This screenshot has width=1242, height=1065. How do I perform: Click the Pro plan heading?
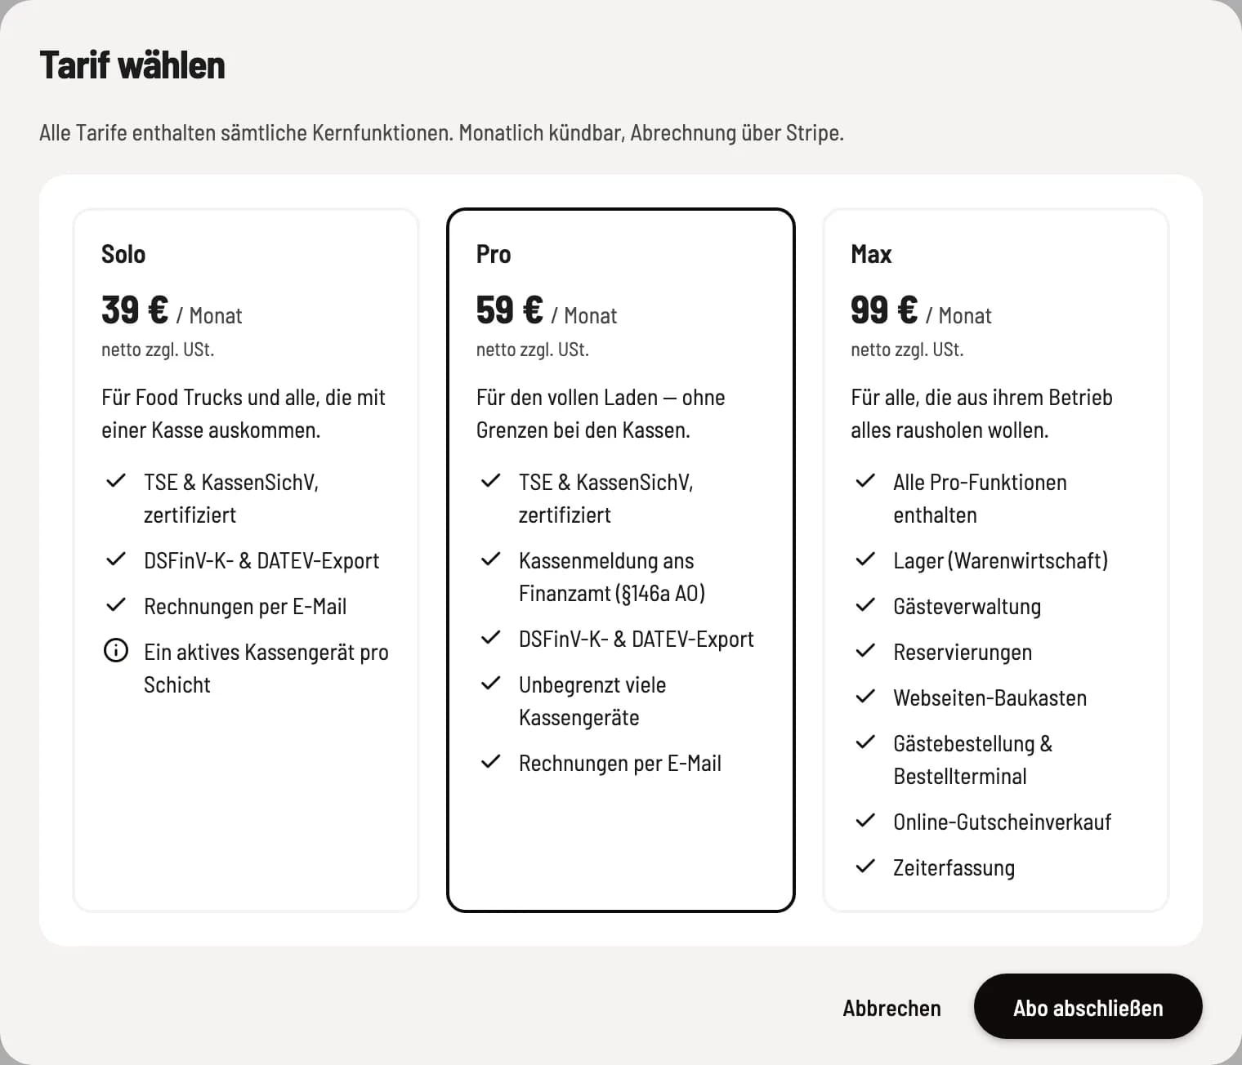[494, 254]
